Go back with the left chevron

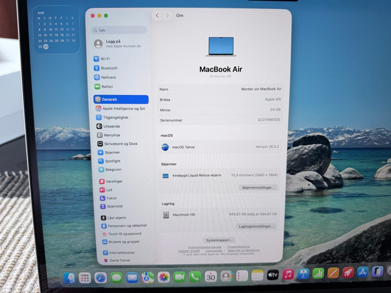pyautogui.click(x=157, y=15)
